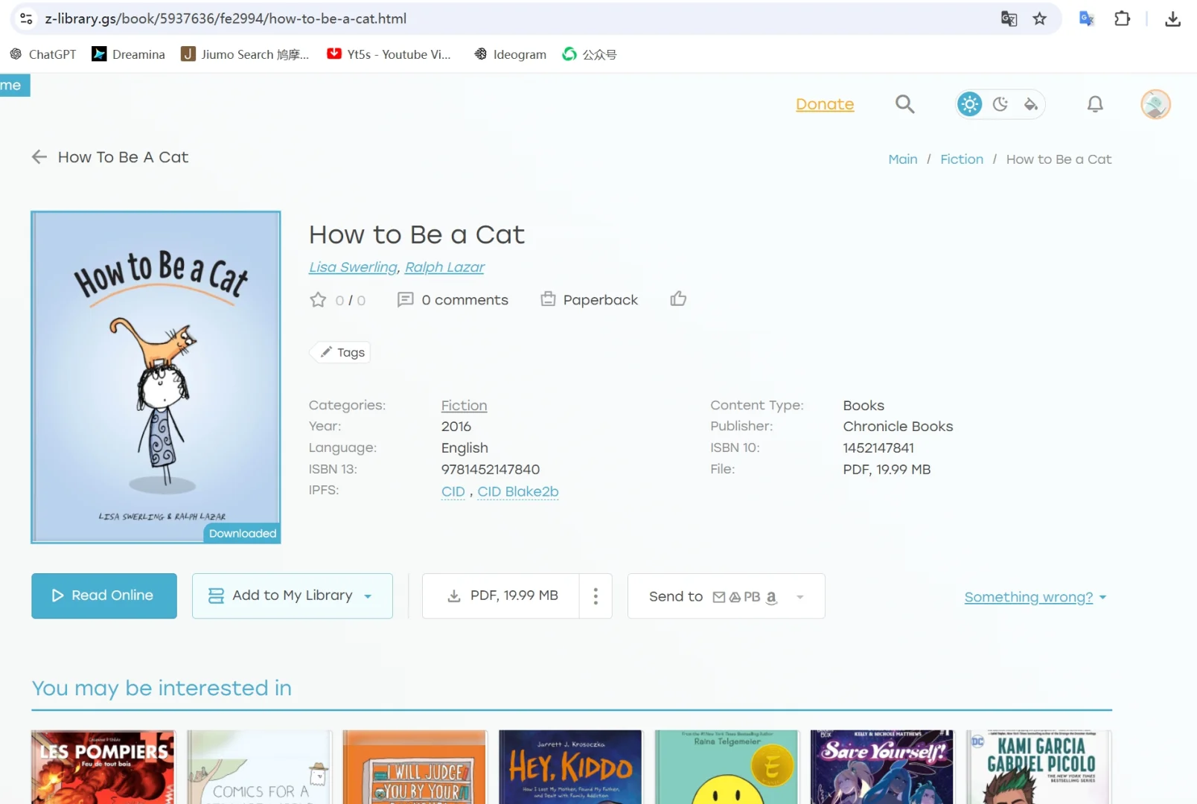Open Save Yourself! recommended book cover
Viewport: 1197px width, 804px height.
tap(881, 767)
